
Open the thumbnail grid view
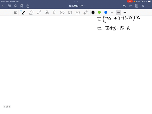9,6
